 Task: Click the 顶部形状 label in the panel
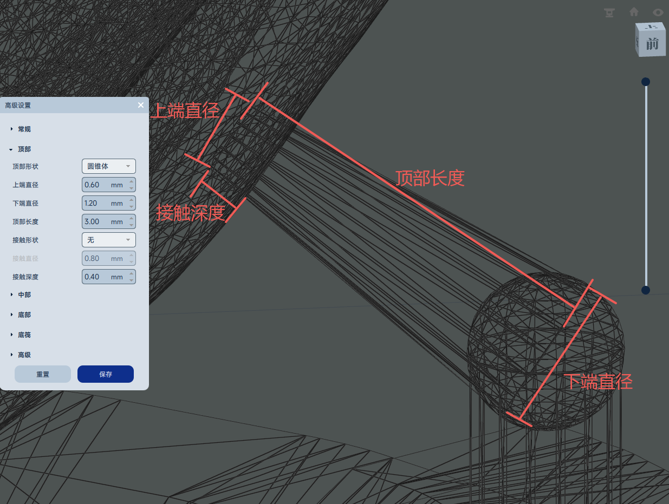(25, 166)
